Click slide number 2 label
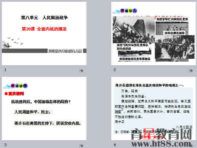 coord(114,70)
